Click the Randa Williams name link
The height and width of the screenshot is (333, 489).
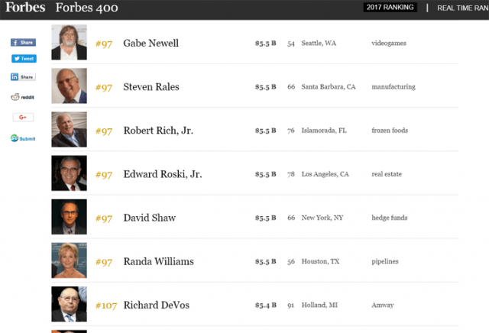[x=158, y=261]
